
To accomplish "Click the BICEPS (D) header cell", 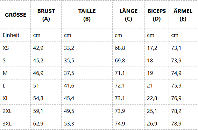I will pos(157,15).
